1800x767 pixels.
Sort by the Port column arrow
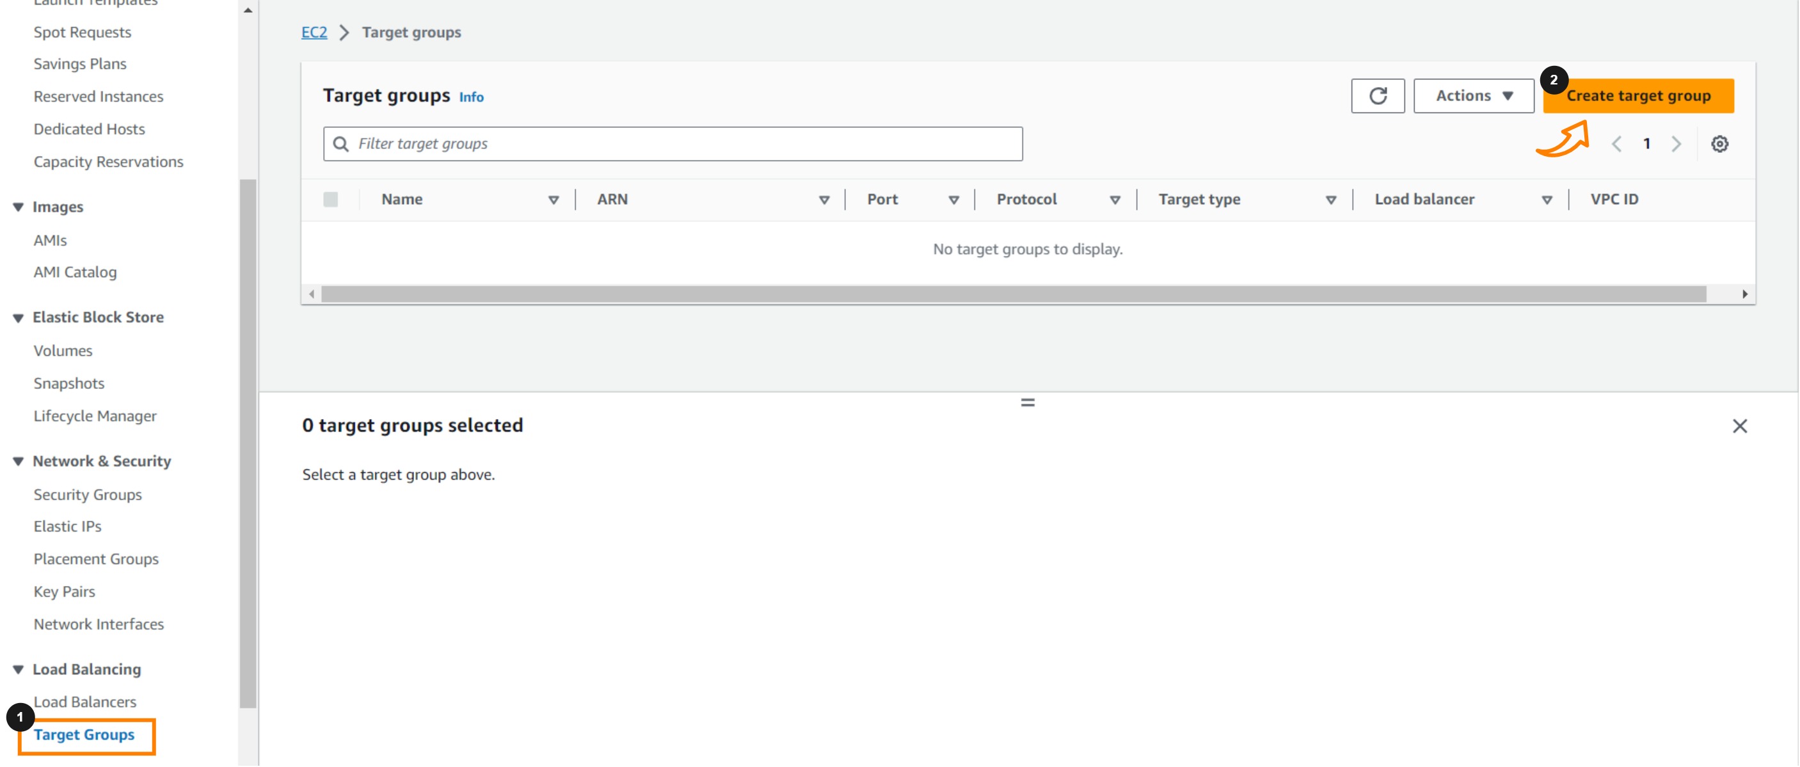(x=953, y=200)
